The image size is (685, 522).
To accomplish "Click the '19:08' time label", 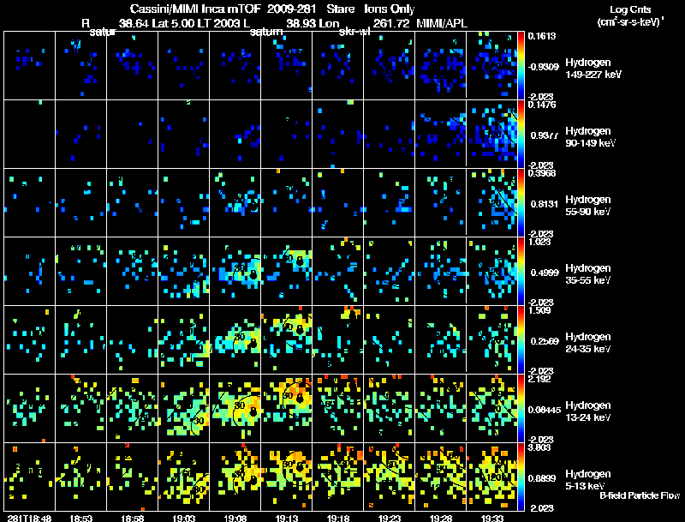I will 235,518.
